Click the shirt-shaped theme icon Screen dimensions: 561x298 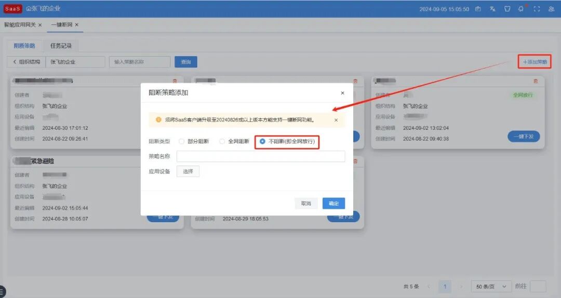click(507, 9)
